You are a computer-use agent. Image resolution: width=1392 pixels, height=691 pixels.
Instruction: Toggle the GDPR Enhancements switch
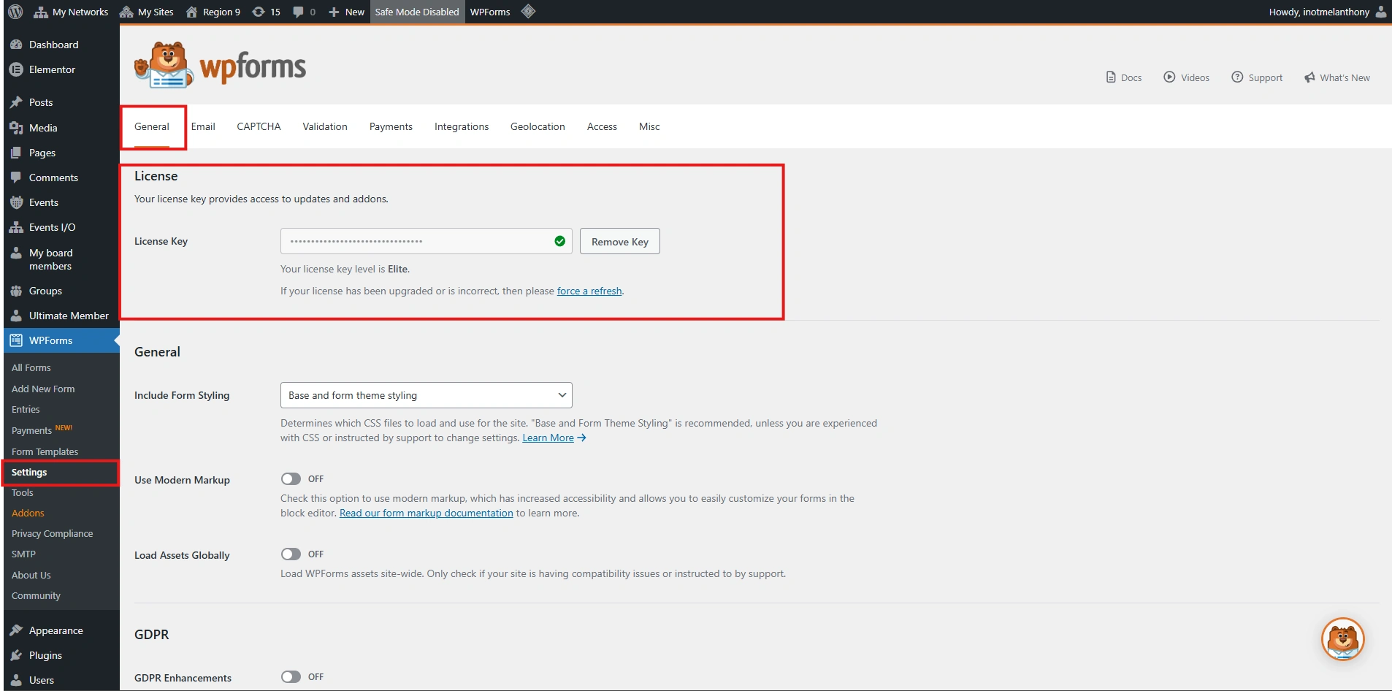coord(291,676)
